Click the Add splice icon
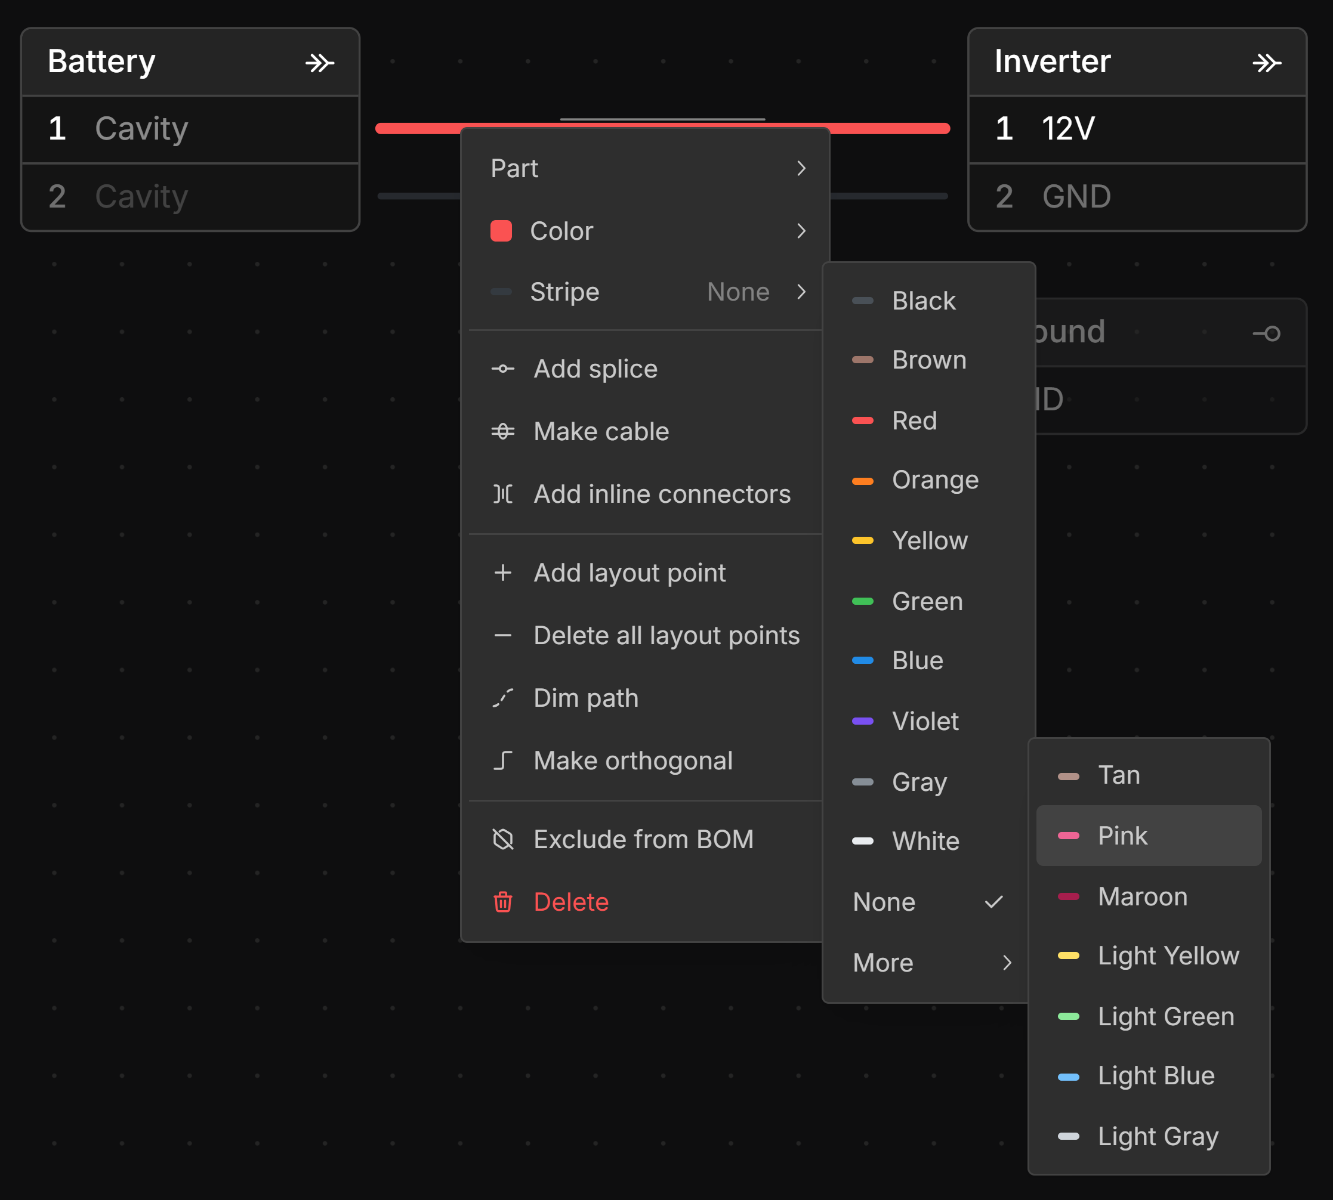The width and height of the screenshot is (1333, 1200). [502, 369]
